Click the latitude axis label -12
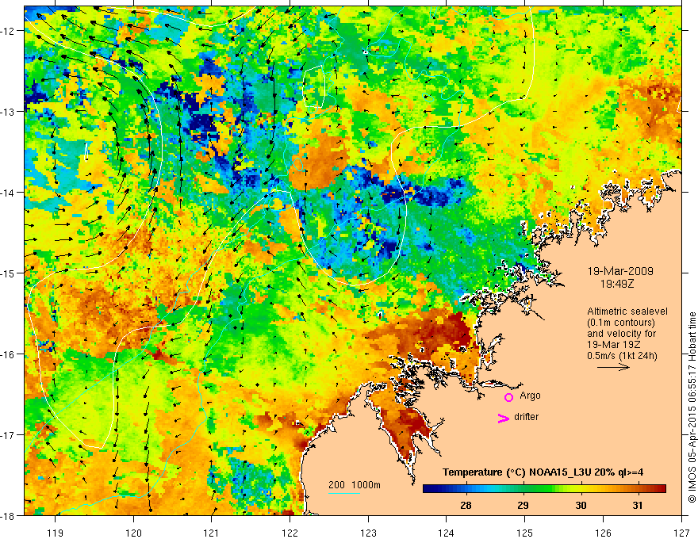Image resolution: width=698 pixels, height=539 pixels. (9, 31)
